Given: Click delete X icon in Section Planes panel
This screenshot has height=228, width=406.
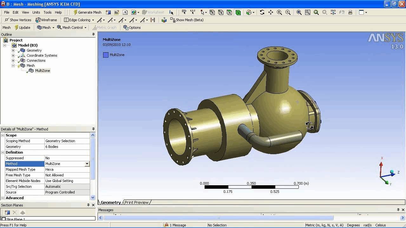Looking at the screenshot, I should click(x=15, y=212).
